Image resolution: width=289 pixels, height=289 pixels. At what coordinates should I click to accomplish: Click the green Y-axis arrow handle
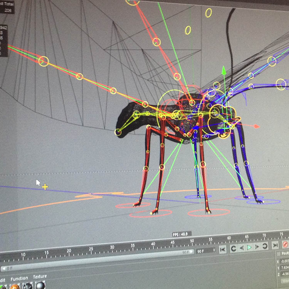[223, 70]
